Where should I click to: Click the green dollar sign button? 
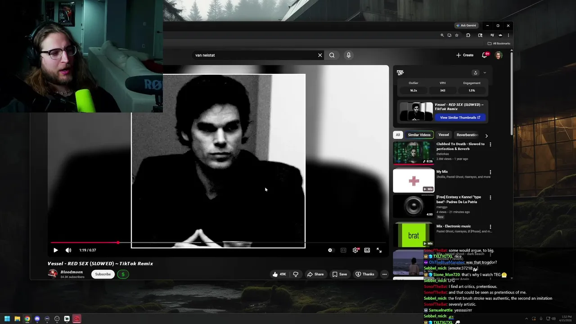coord(123,274)
